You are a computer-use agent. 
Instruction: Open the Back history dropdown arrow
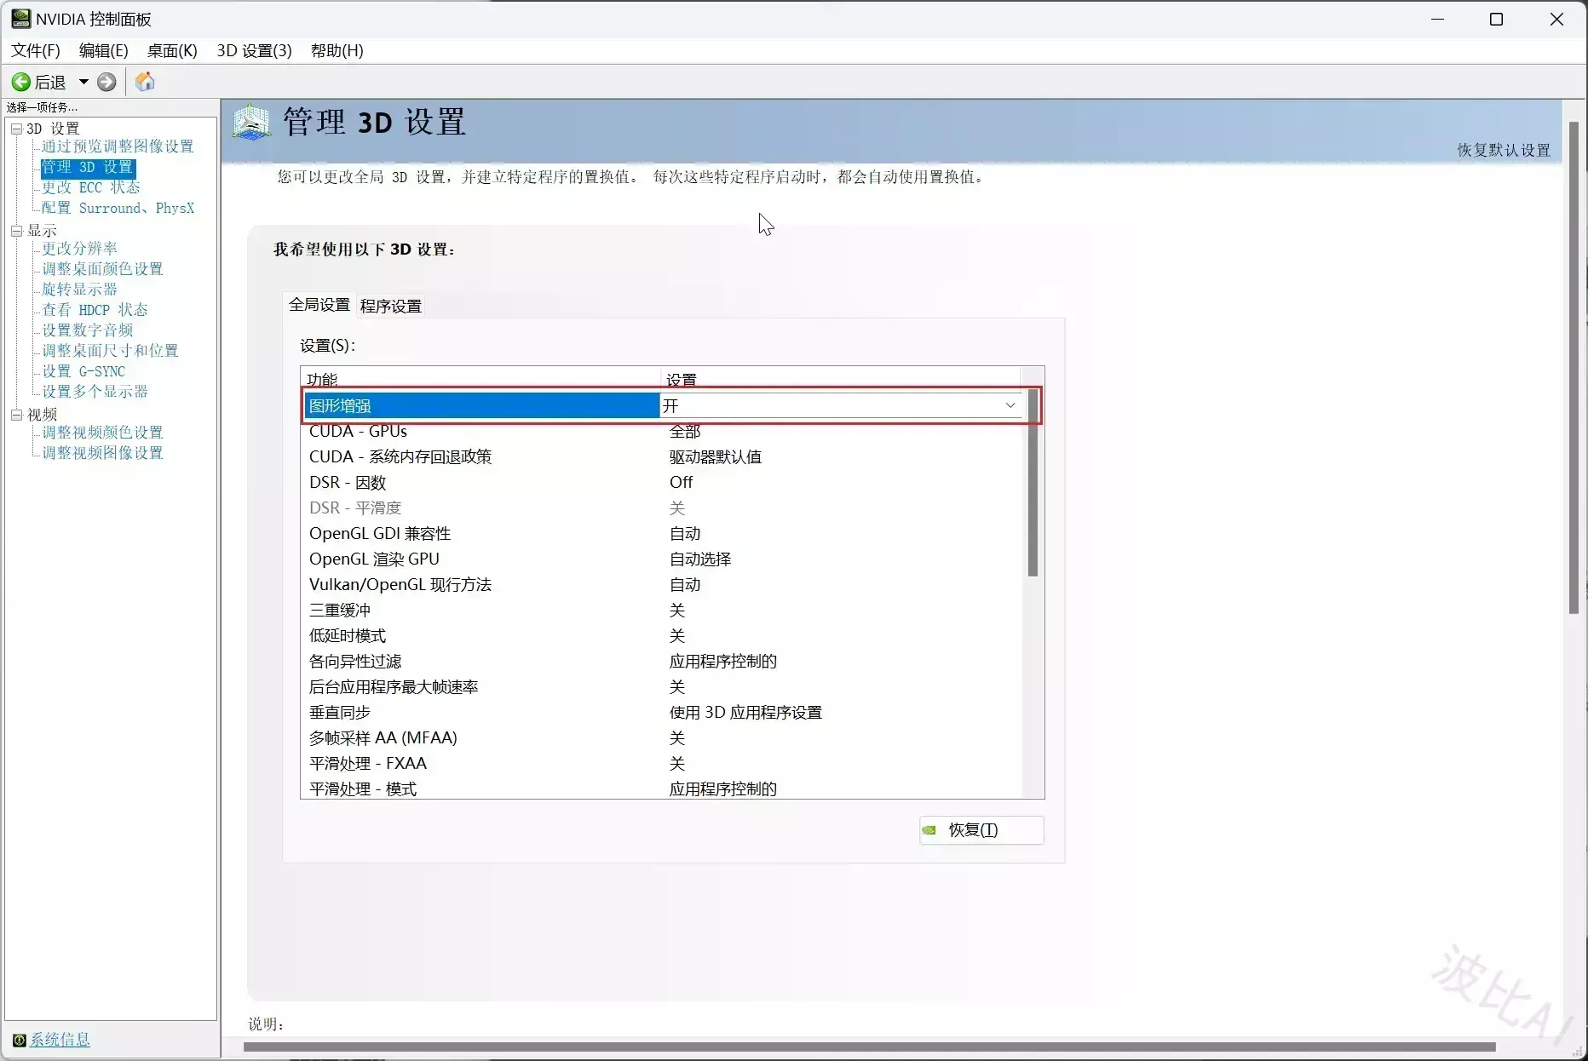tap(83, 82)
